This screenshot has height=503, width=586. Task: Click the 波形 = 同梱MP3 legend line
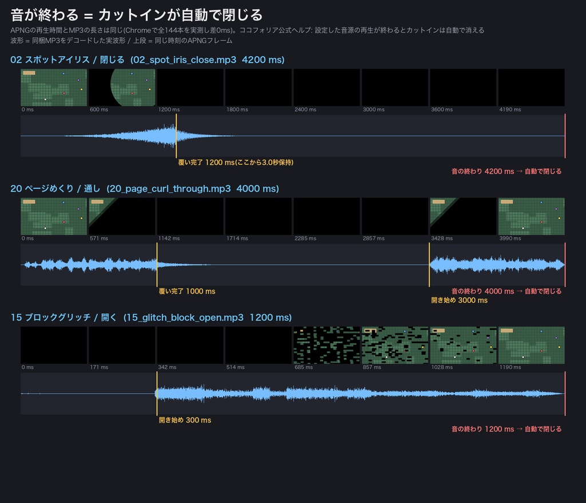click(121, 41)
